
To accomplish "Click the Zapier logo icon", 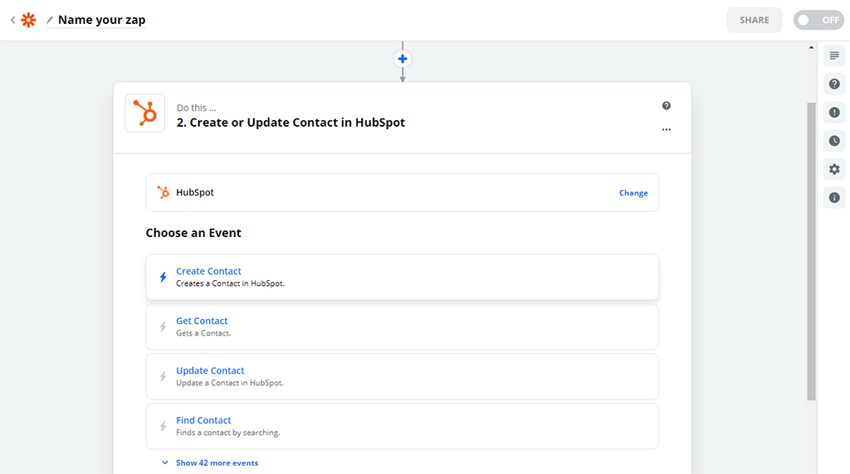I will point(28,20).
